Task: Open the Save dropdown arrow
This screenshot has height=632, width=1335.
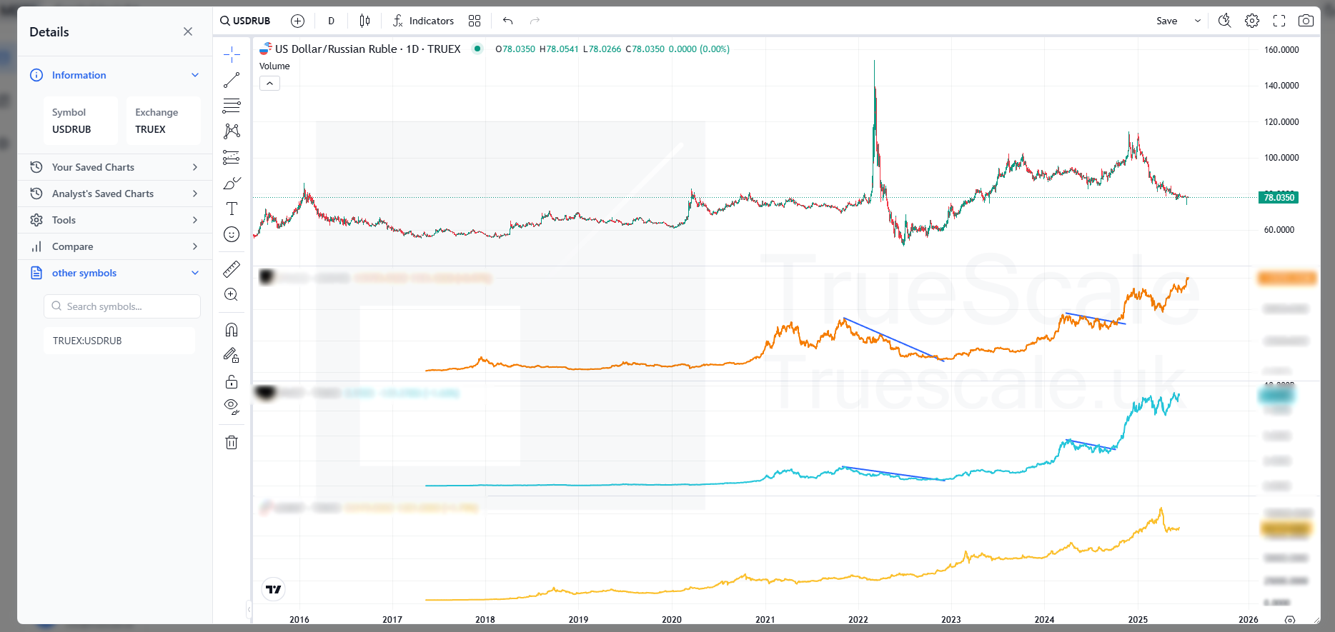Action: pos(1198,21)
